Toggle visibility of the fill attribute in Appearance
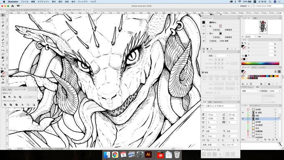284x160 pixels. 203,33
